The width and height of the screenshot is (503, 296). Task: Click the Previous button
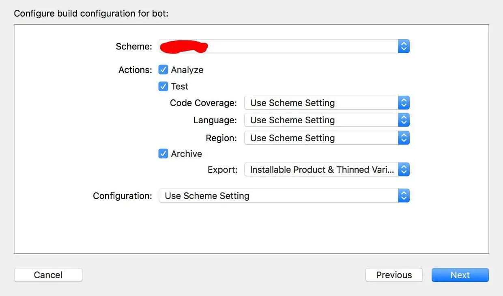point(394,275)
